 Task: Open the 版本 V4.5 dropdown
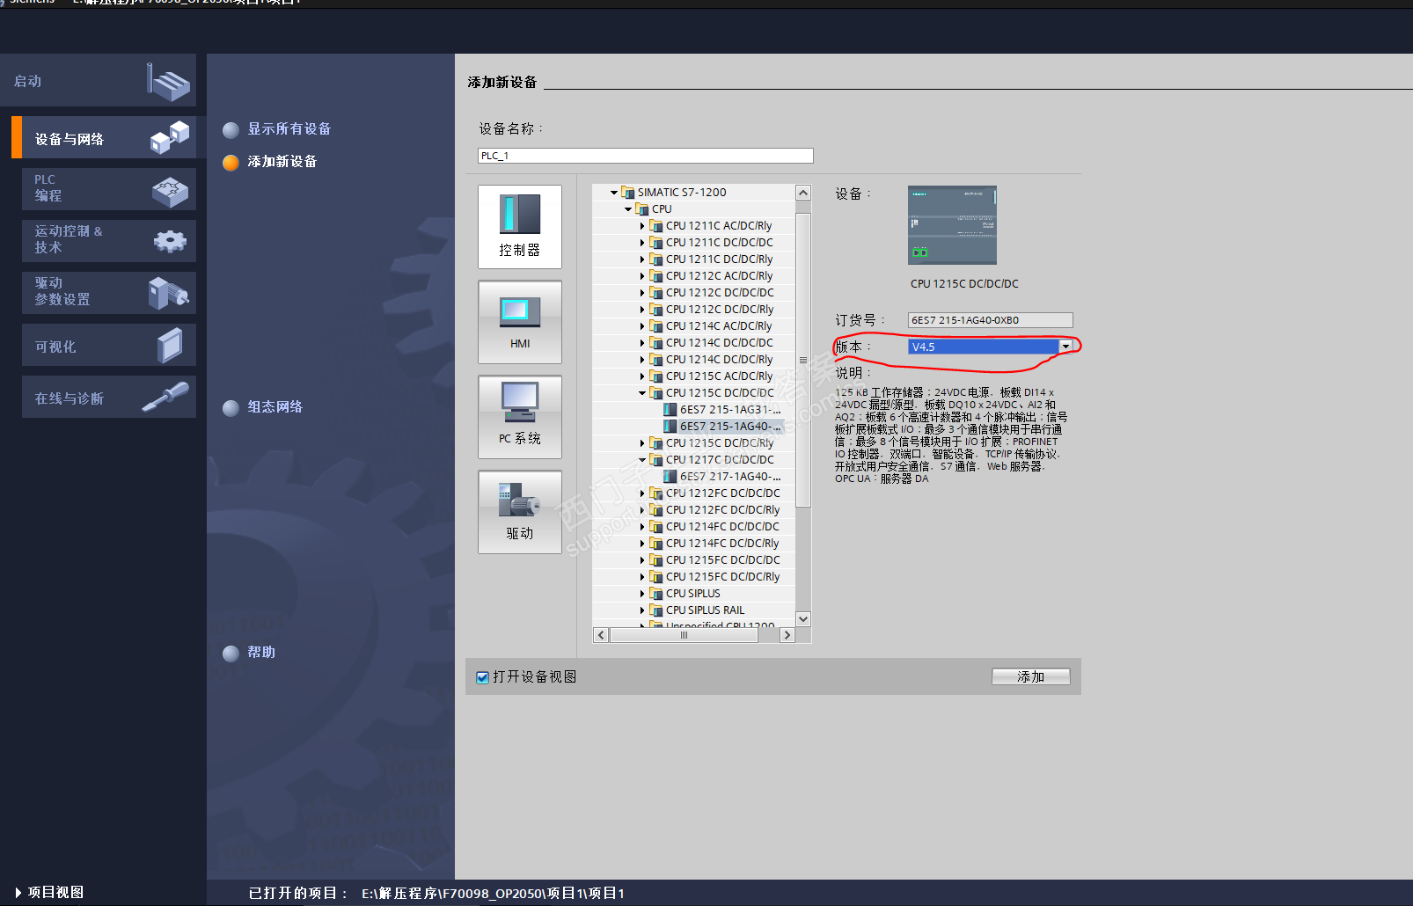1065,347
